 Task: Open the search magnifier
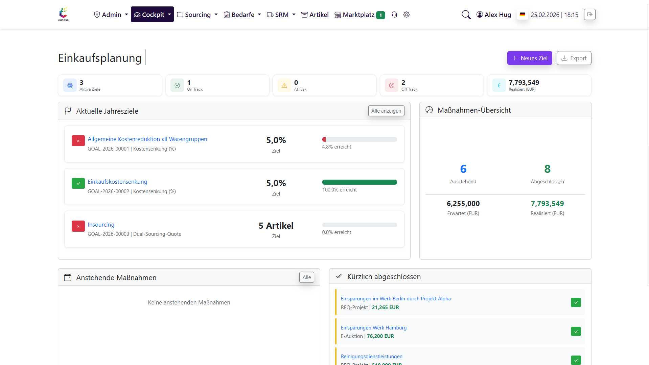pos(466,15)
